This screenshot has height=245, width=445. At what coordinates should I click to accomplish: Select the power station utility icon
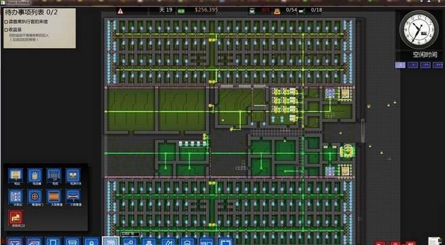pos(16,175)
